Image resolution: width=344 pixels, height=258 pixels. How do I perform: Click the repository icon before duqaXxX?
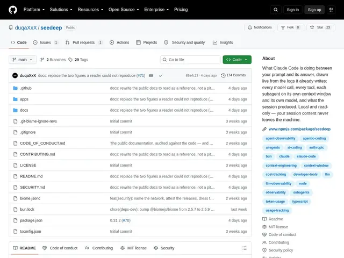click(11, 27)
